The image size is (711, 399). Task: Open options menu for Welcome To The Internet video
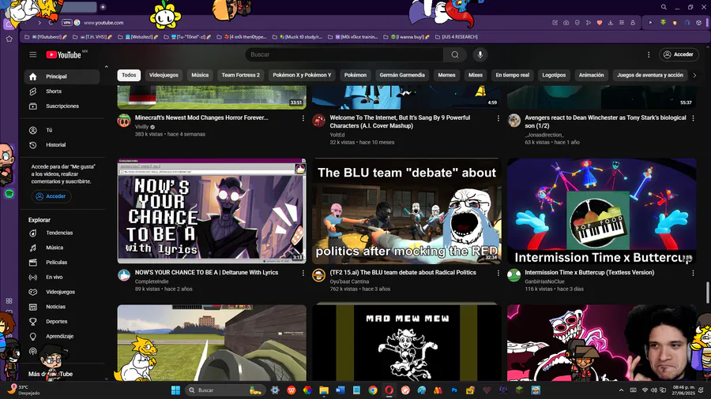[498, 118]
